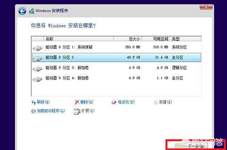Click the 格式化(F) format link
The width and height of the screenshot is (227, 150).
pos(126,102)
